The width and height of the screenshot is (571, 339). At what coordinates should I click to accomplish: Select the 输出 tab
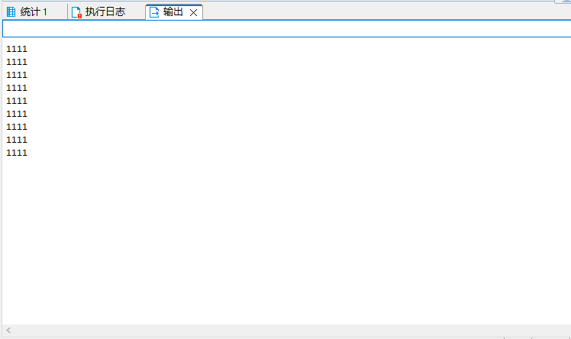click(x=173, y=12)
